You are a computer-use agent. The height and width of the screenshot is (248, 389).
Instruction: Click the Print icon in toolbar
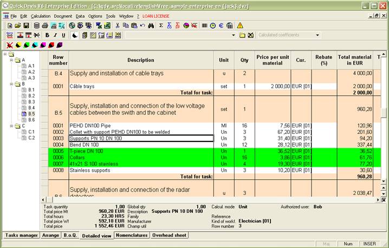[x=45, y=25]
